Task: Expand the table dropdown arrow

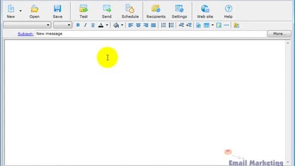Action: [x=212, y=25]
